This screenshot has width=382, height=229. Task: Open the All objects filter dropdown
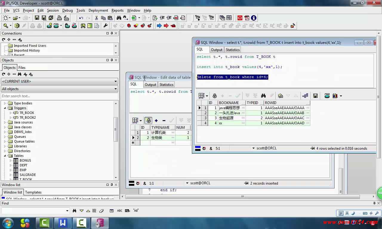pos(115,89)
